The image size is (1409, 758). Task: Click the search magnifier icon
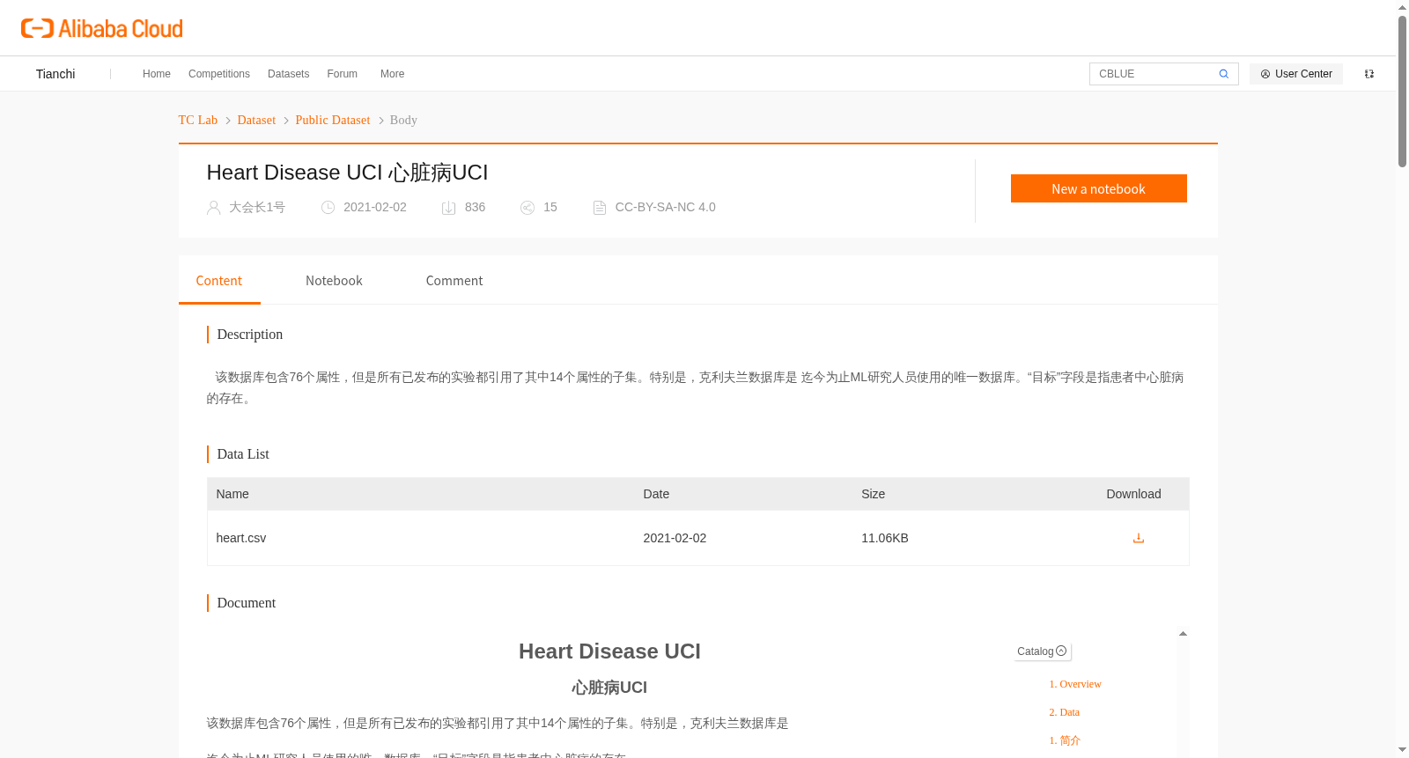pos(1224,74)
